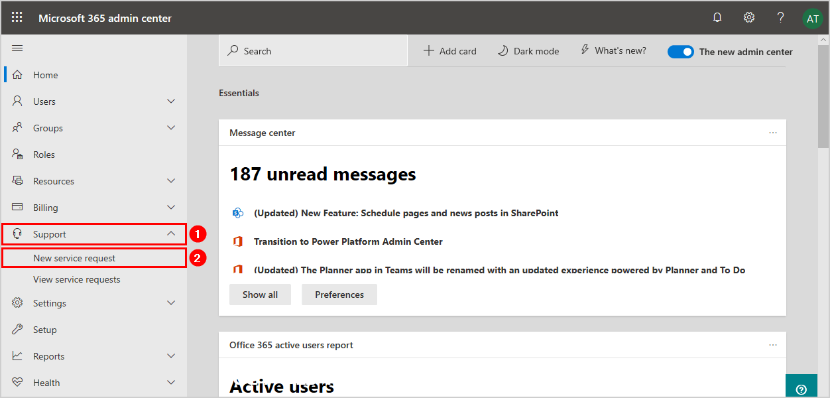The width and height of the screenshot is (830, 398).
Task: Open the AT account avatar
Action: tap(812, 19)
